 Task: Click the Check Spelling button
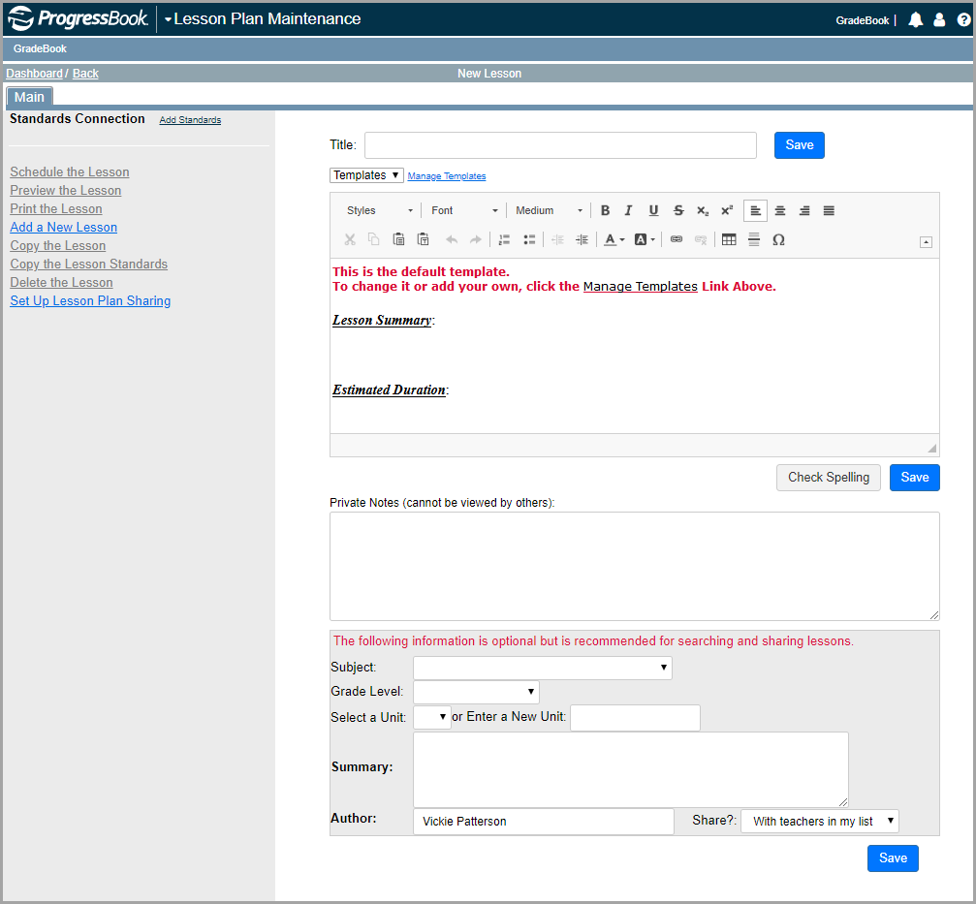(x=829, y=478)
